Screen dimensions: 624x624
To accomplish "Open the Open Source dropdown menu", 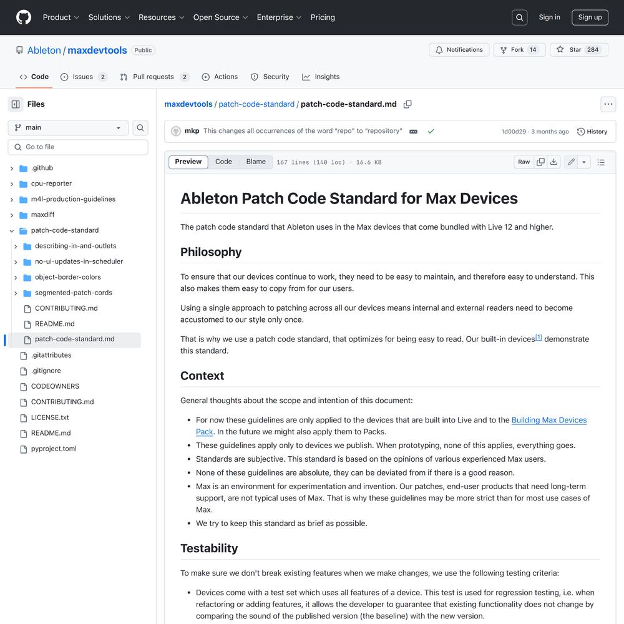I will [220, 17].
